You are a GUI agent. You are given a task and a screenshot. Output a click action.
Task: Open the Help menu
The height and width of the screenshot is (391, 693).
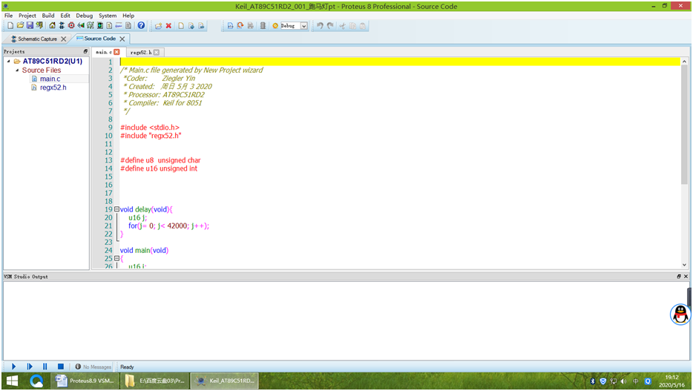click(x=128, y=16)
